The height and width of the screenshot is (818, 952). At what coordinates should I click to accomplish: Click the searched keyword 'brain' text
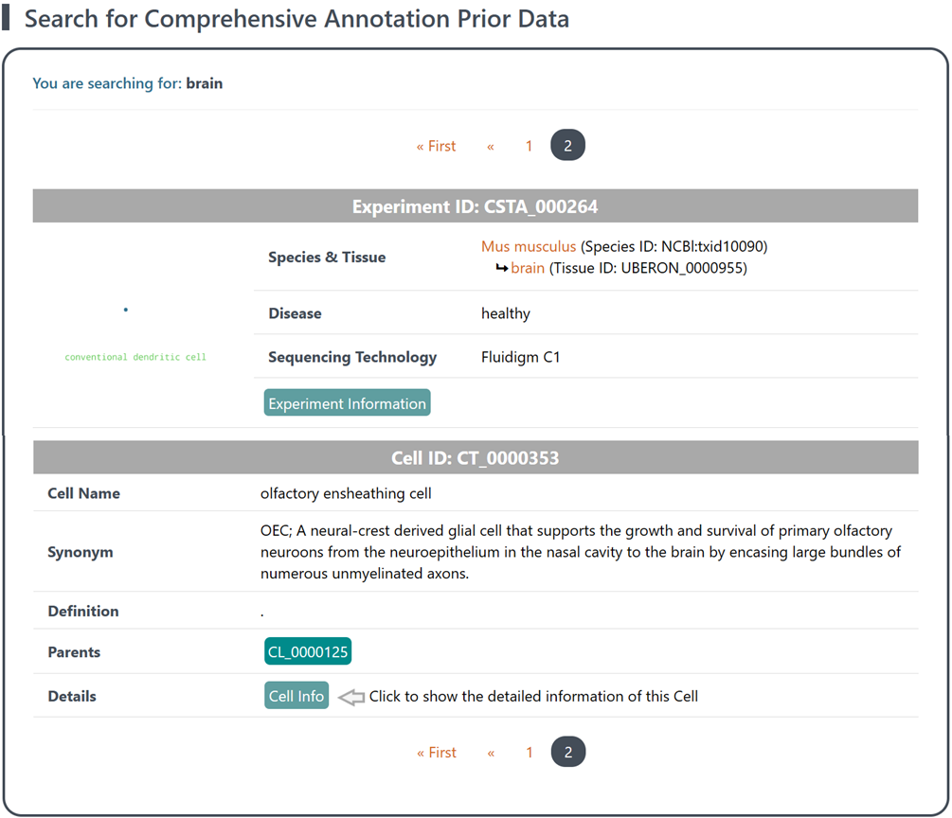click(205, 83)
